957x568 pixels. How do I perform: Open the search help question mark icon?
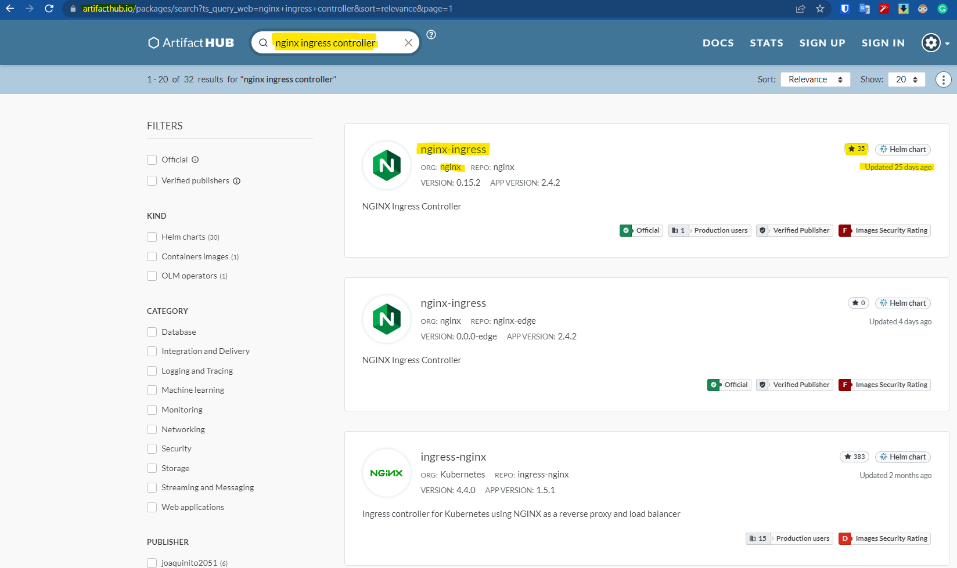(430, 35)
